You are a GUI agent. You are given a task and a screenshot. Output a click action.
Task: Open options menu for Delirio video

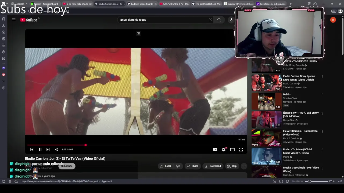click(322, 95)
